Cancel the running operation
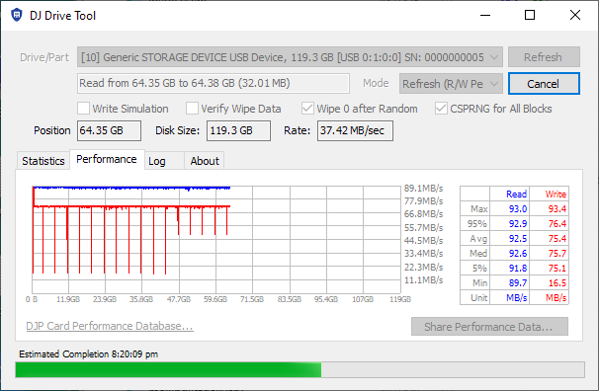599x391 pixels. [x=544, y=84]
